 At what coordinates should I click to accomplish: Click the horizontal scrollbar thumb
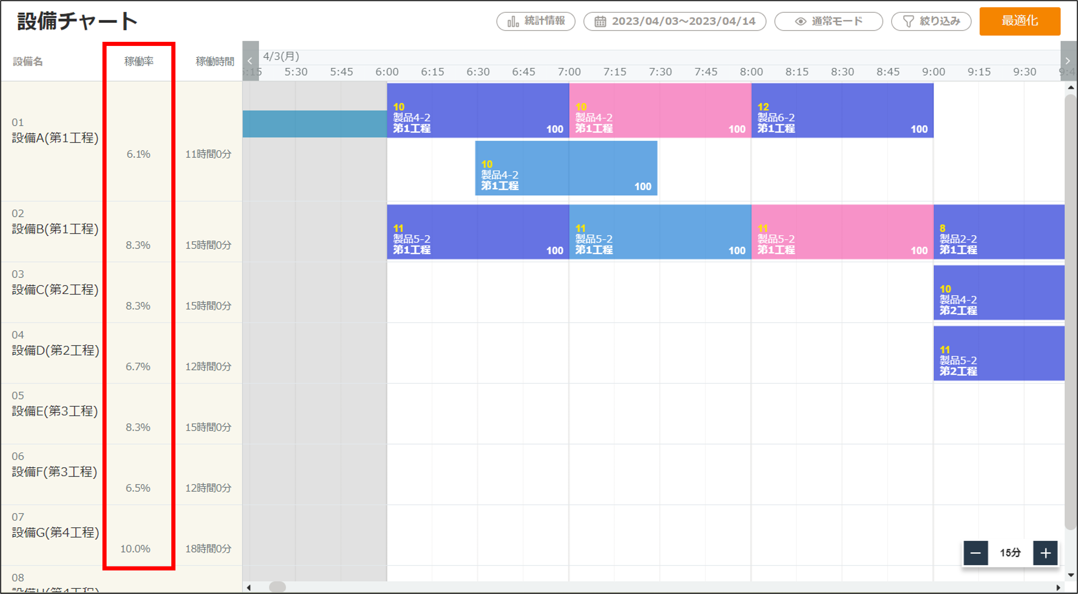click(x=277, y=587)
